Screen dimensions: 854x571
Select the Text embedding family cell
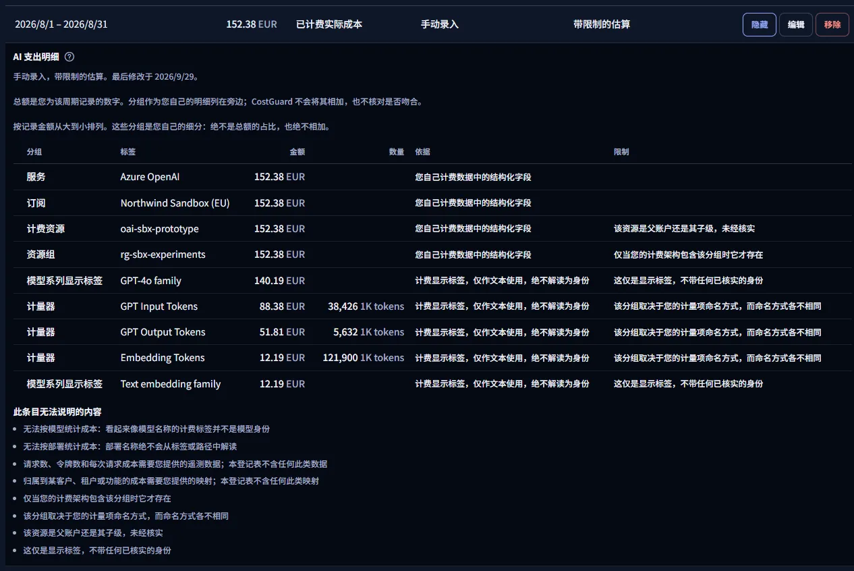pyautogui.click(x=171, y=384)
